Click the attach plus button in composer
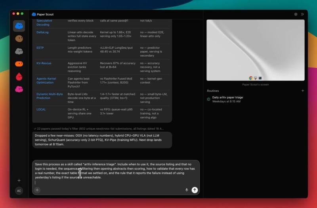 click(x=37, y=190)
